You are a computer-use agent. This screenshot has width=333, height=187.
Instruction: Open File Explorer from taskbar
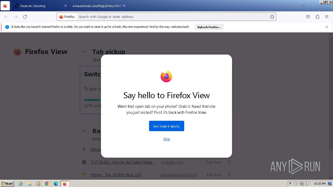[29, 184]
